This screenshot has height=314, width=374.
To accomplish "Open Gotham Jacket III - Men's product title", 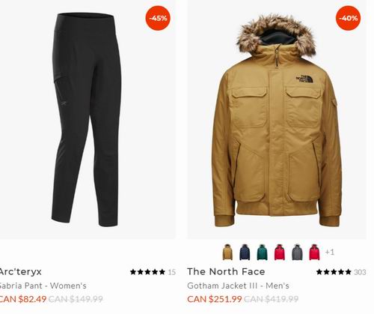I will [x=238, y=286].
